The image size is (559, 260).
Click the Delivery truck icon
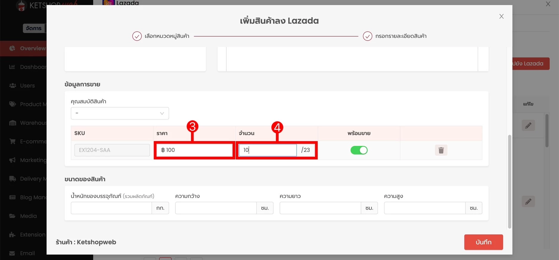click(13, 179)
